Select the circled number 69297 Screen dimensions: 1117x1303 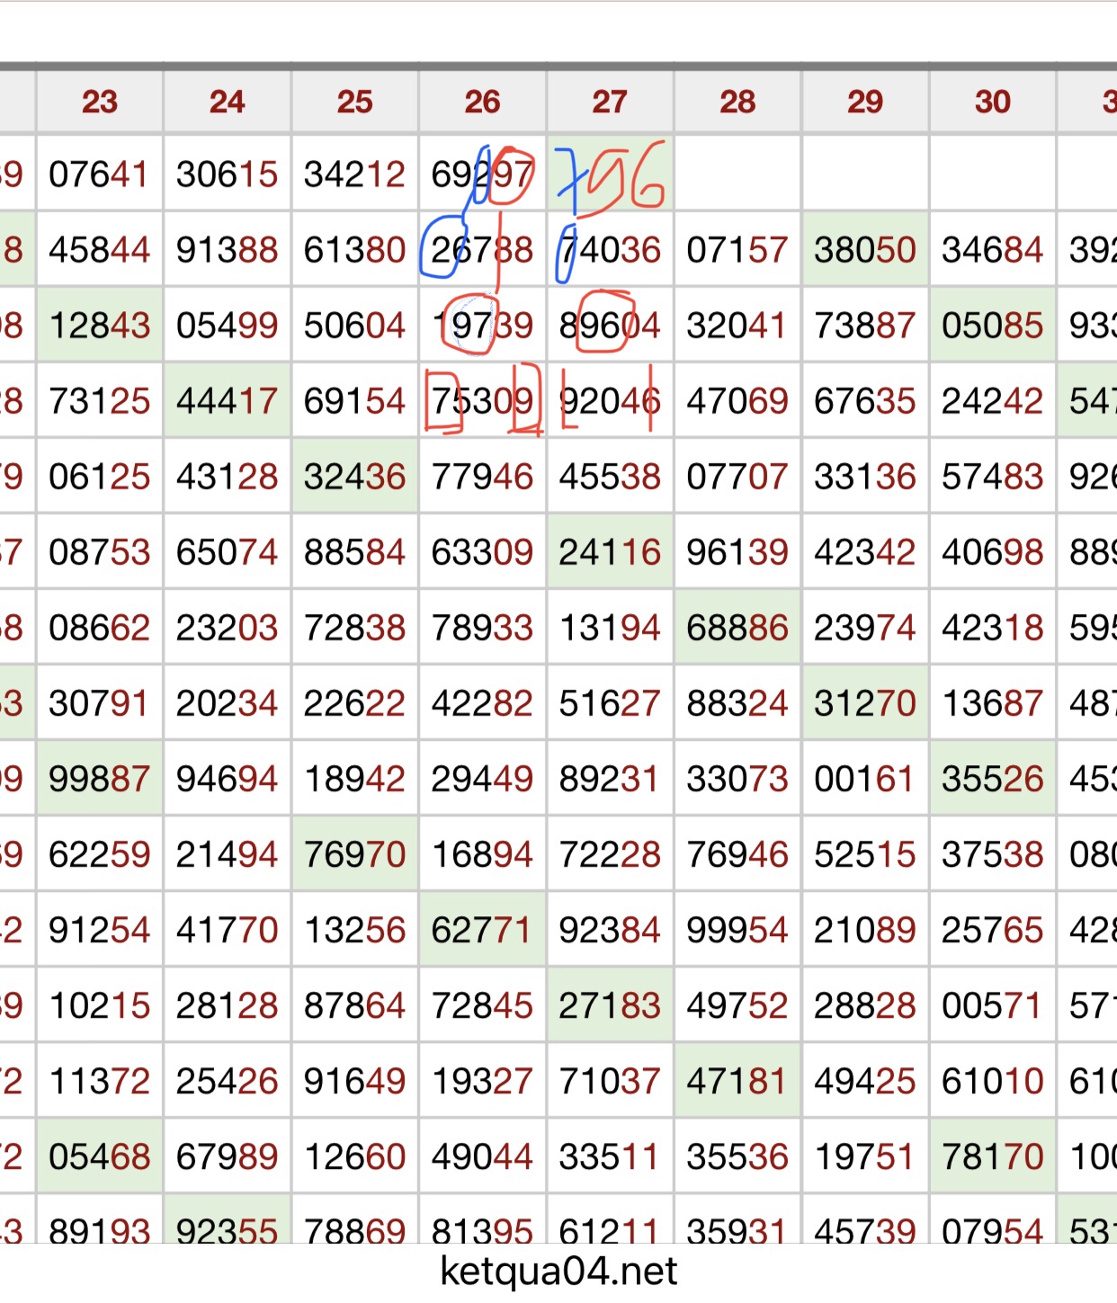tap(482, 174)
